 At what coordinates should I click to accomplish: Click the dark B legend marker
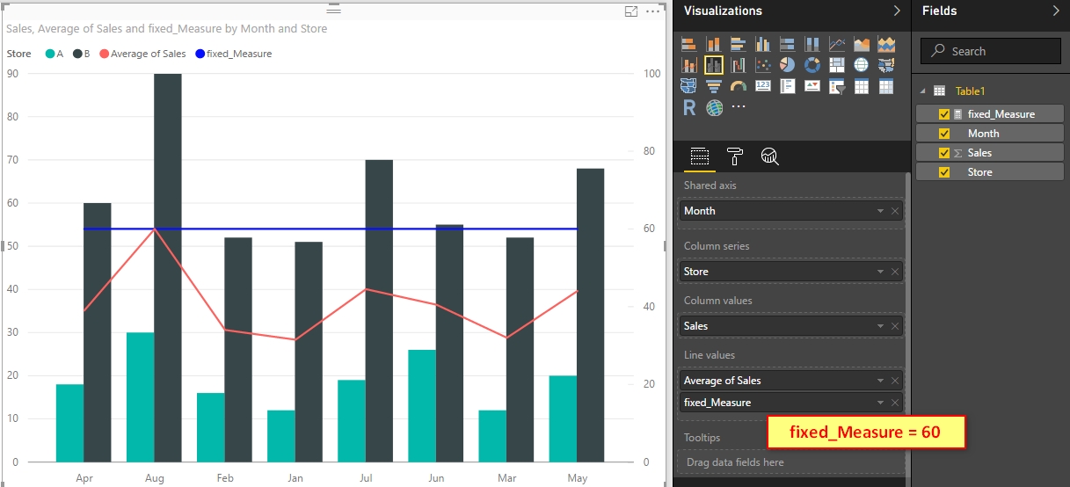[x=77, y=54]
